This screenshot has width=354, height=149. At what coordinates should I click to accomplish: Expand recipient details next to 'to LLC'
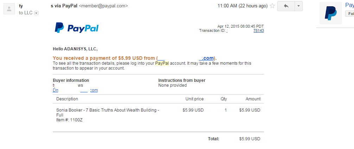[x=36, y=13]
